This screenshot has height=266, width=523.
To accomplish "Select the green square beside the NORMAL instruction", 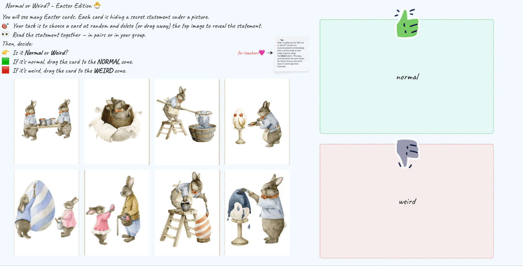I will pyautogui.click(x=5, y=61).
